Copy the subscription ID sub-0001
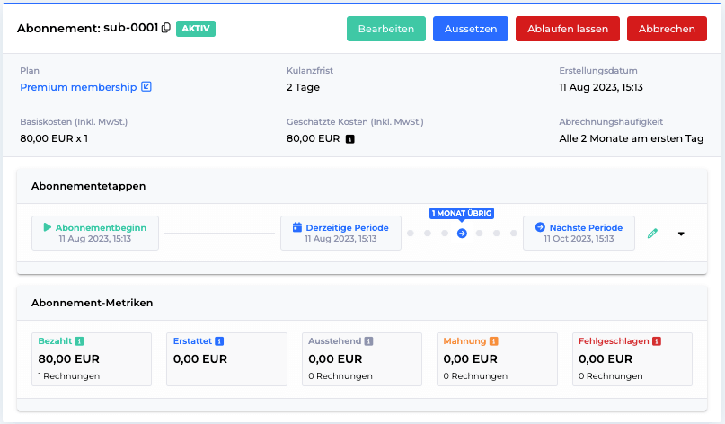 (x=166, y=28)
